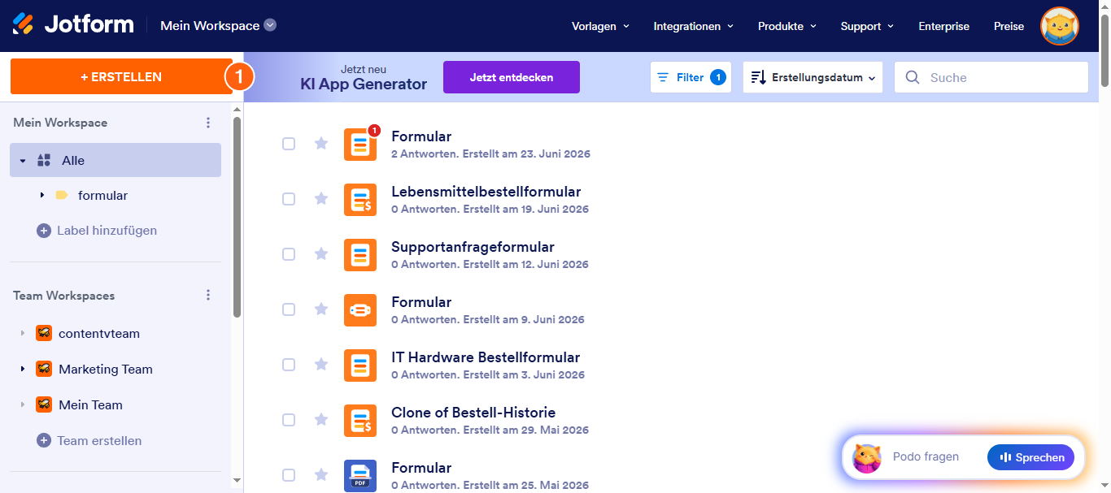Viewport: 1111px width, 493px height.
Task: Click the contentvteam team icon
Action: pyautogui.click(x=44, y=334)
